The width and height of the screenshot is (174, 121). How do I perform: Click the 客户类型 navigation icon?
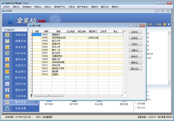pyautogui.click(x=49, y=101)
